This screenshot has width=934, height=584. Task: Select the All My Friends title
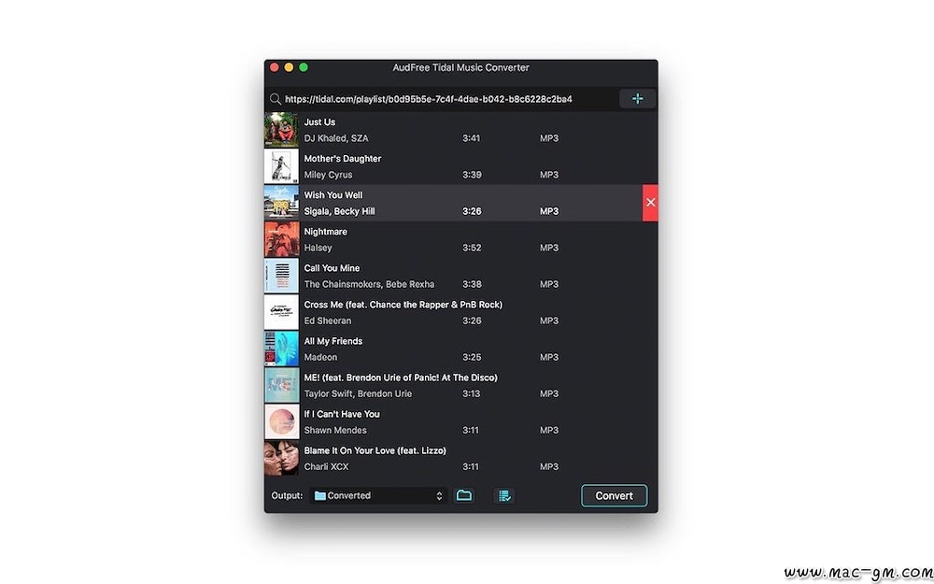[x=333, y=341]
